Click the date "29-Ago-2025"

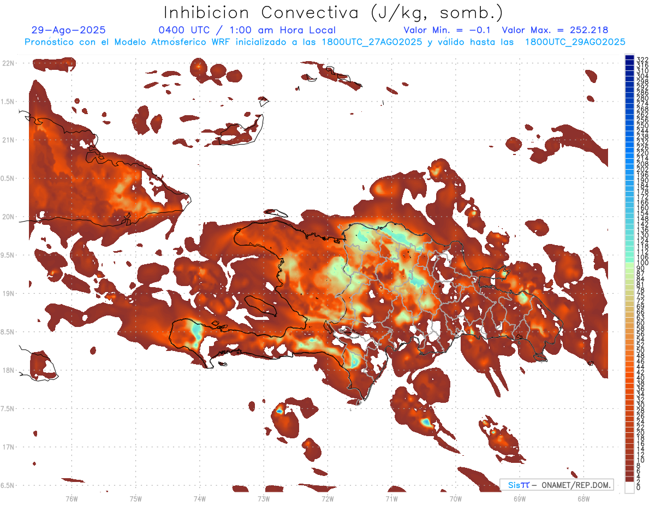click(69, 30)
